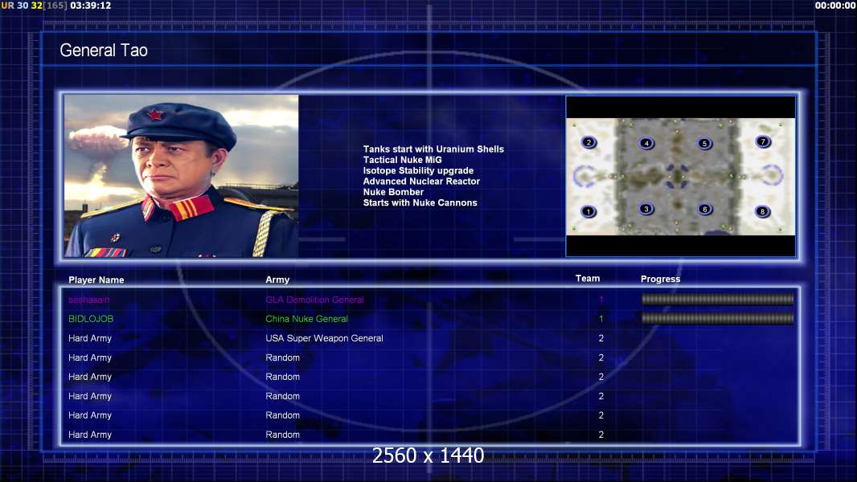This screenshot has height=482, width=857.
Task: Pick start position 6 on the map
Action: (x=704, y=209)
